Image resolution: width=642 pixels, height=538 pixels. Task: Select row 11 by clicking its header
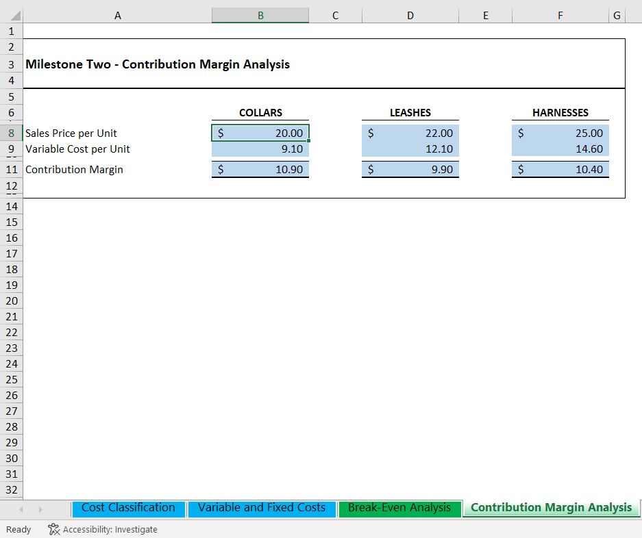pyautogui.click(x=11, y=169)
